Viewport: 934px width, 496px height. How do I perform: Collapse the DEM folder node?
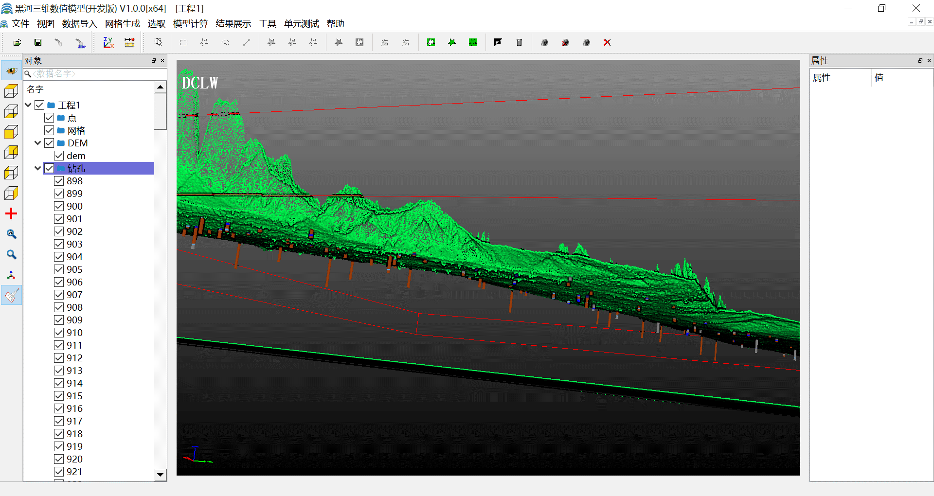[38, 143]
